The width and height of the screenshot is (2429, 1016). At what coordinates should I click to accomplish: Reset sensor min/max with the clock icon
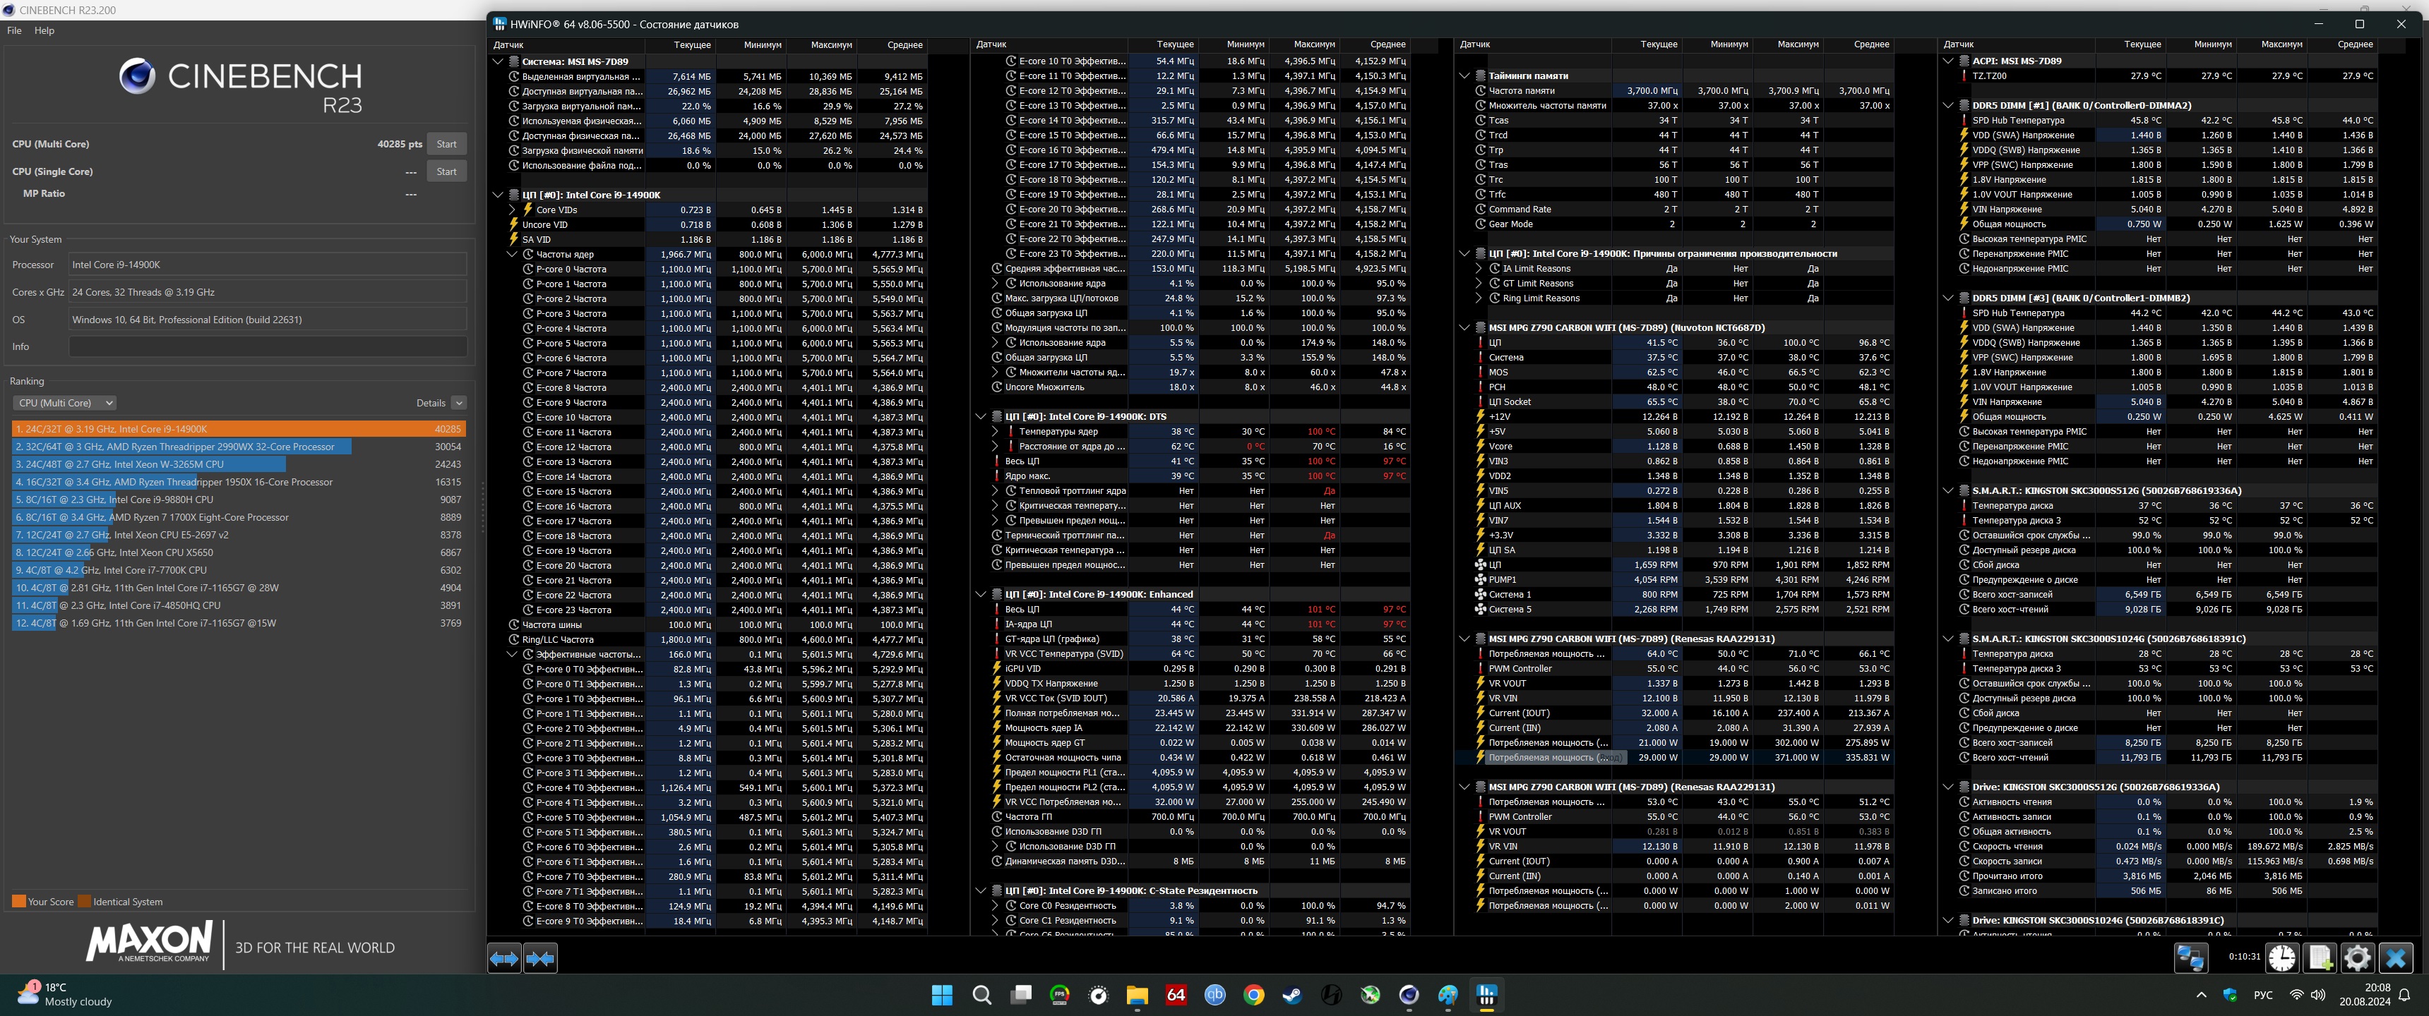(x=2282, y=957)
